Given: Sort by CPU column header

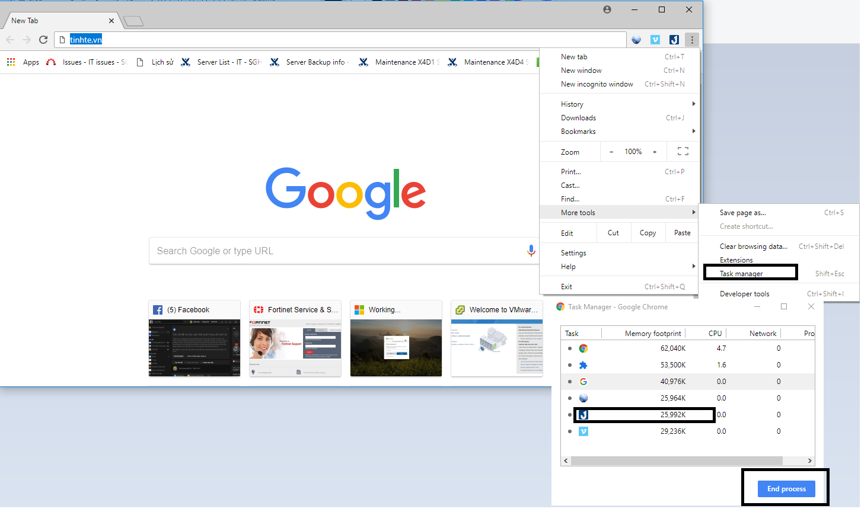Looking at the screenshot, I should (715, 333).
